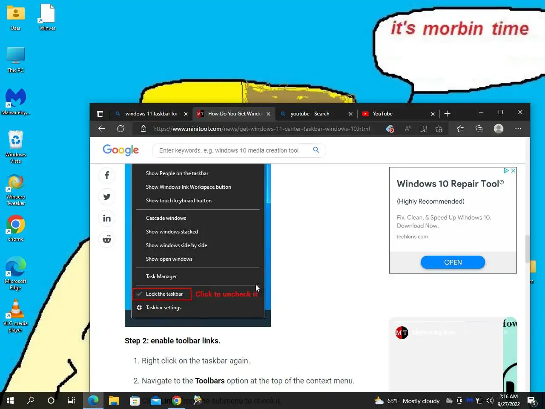This screenshot has height=409, width=545.
Task: Open Task View on taskbar
Action: 72,400
